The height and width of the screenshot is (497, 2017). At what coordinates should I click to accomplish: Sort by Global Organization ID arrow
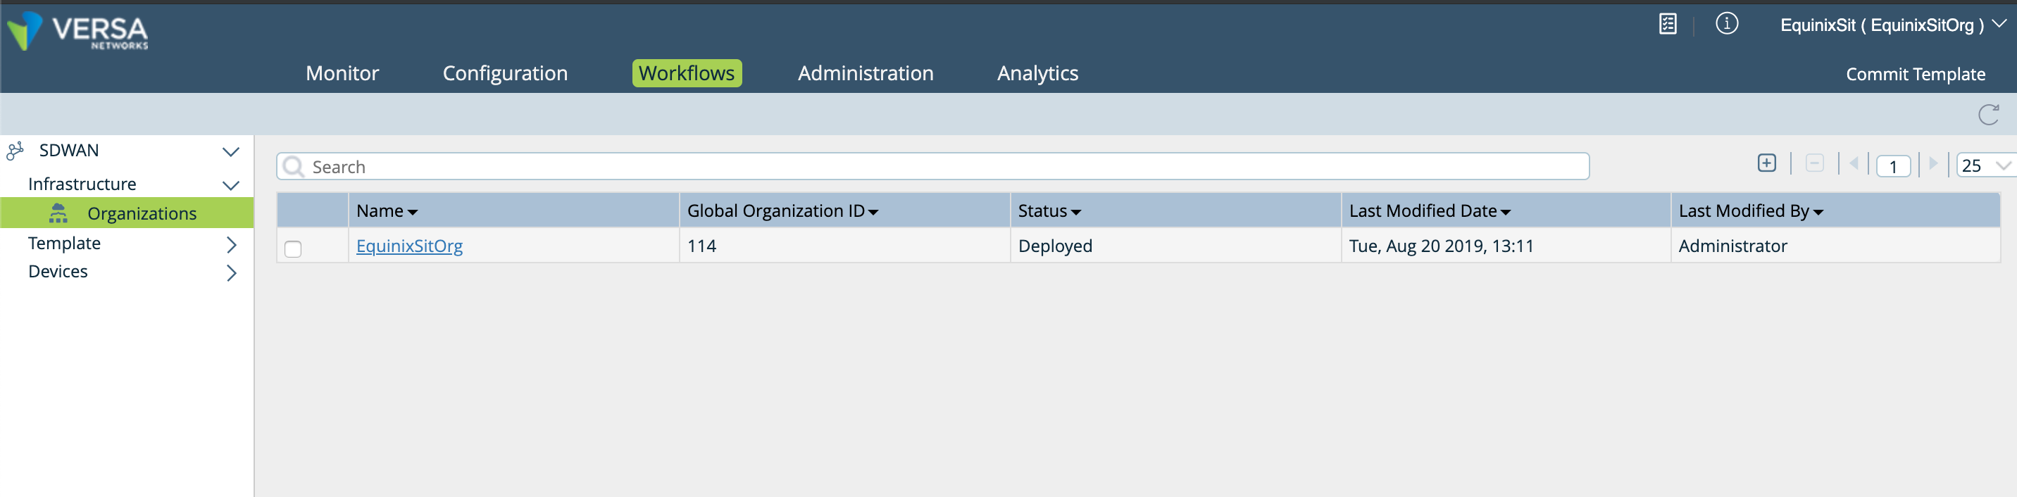(x=873, y=212)
